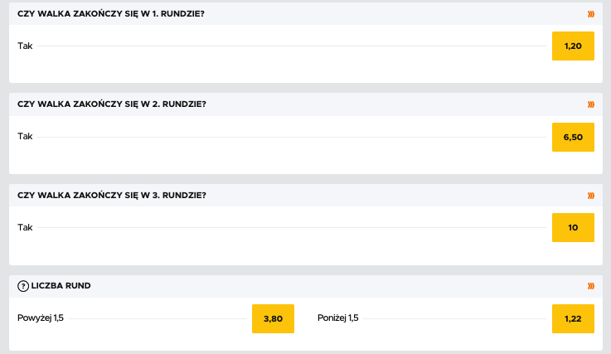Click the 'Czy walka zakończy się w 3. rundzie?' header
The width and height of the screenshot is (611, 354).
112,196
